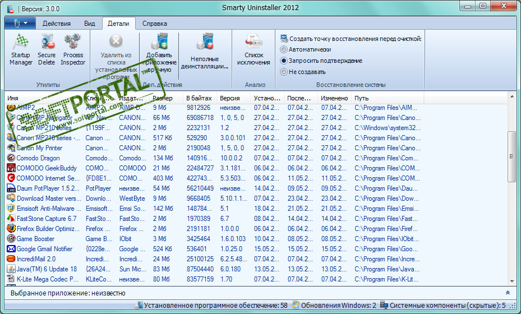Select Запросить подтверждение radio button
The image size is (521, 314).
pos(283,61)
